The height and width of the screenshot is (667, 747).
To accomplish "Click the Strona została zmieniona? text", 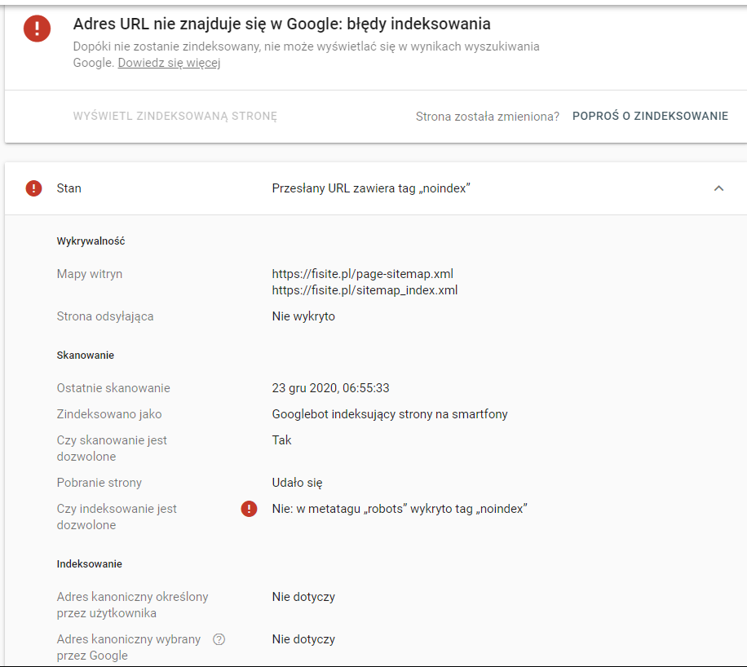I will pyautogui.click(x=487, y=116).
